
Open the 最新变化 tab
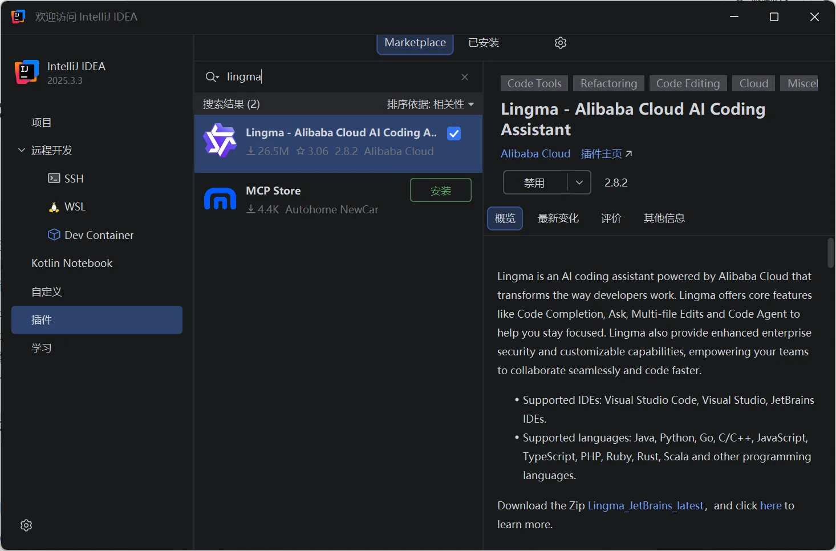click(x=558, y=218)
